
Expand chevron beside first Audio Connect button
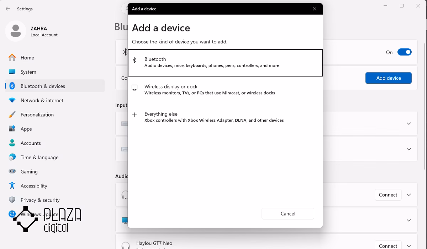(409, 195)
